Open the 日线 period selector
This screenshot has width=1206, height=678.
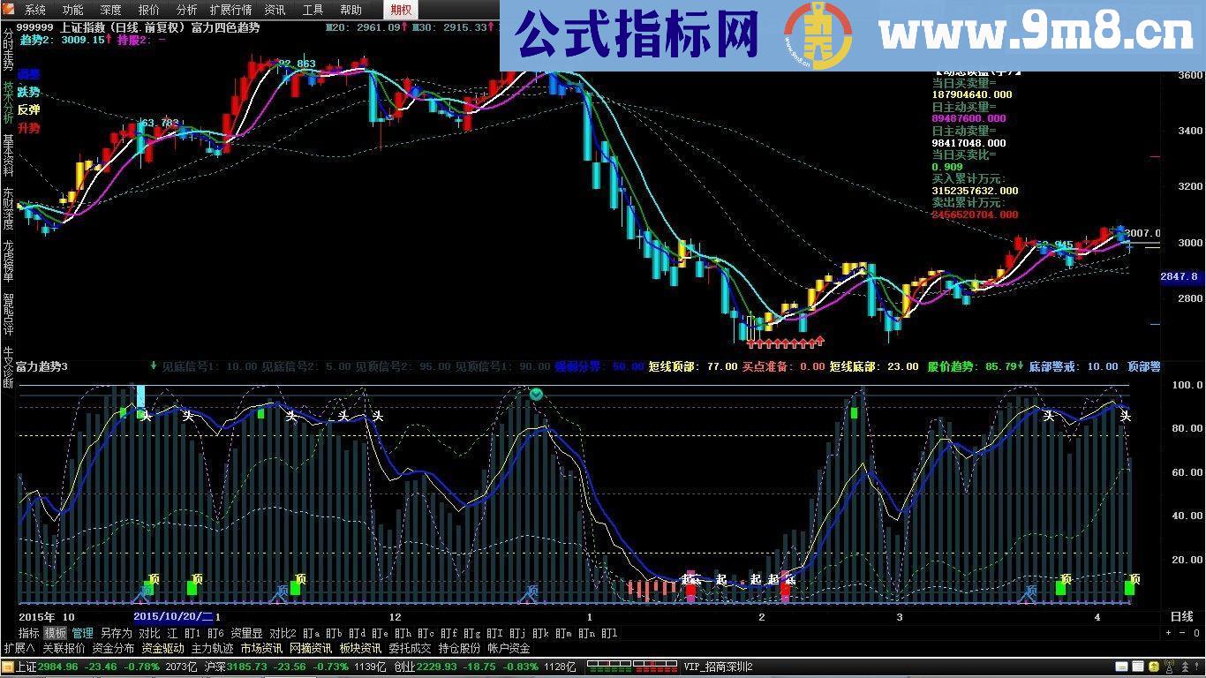click(1181, 617)
